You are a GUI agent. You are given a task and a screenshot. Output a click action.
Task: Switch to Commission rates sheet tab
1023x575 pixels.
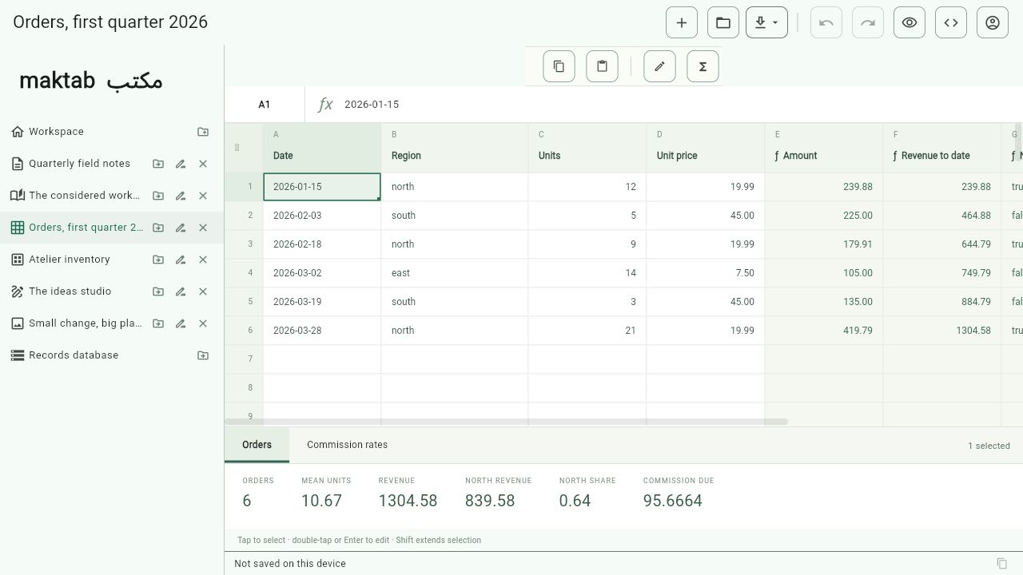[347, 445]
